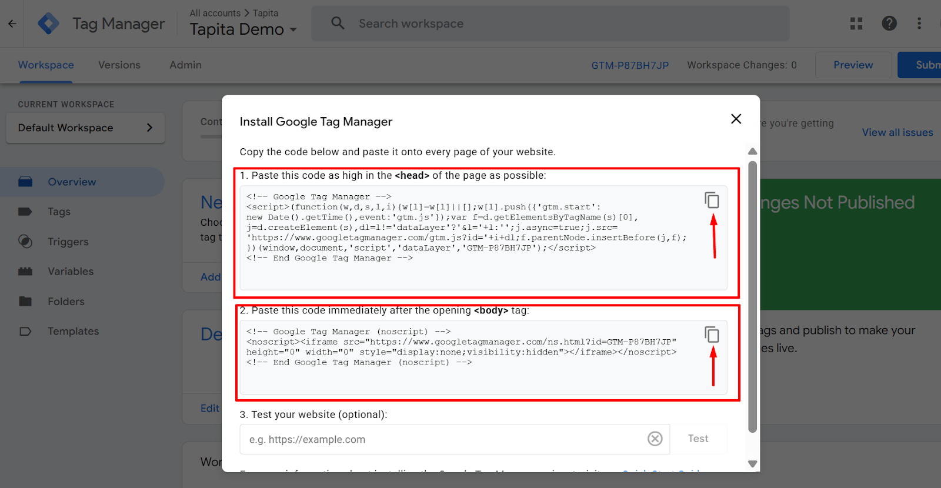Click the Variables sidebar icon

tap(25, 271)
